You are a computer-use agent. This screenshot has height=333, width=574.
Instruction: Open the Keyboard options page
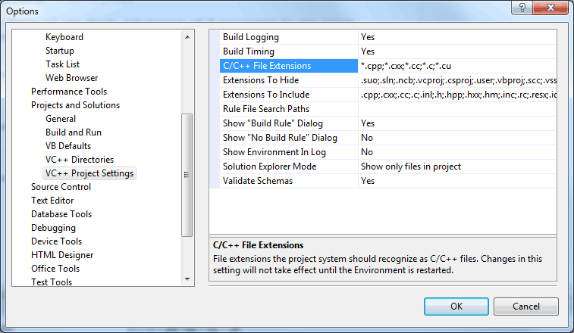pos(64,37)
